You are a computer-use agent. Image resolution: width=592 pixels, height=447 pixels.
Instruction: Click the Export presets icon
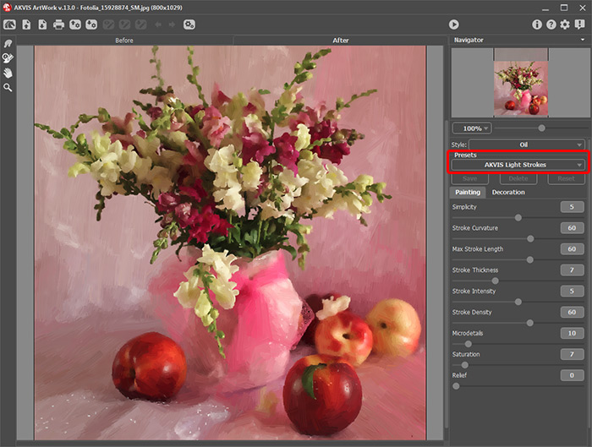[x=91, y=25]
